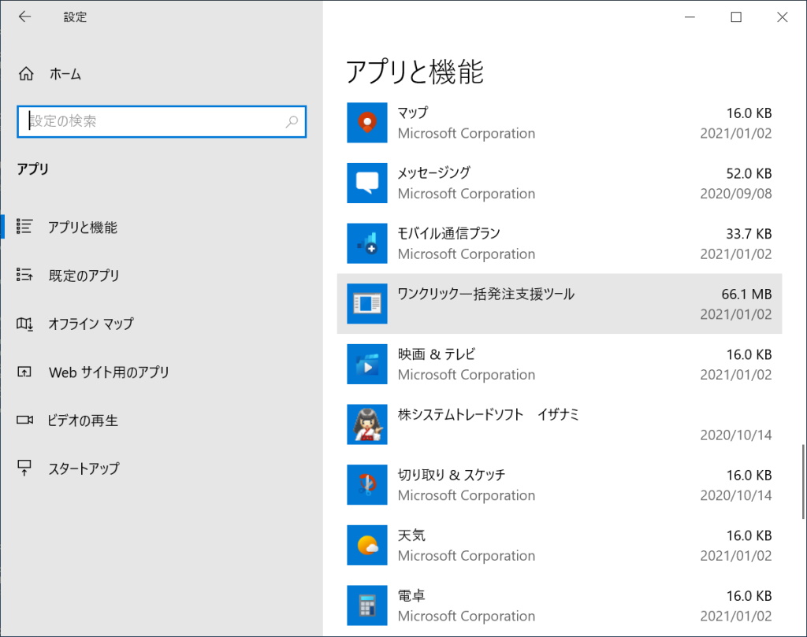The image size is (807, 637).
Task: Select the ワンクリック一括発注支援ツール app name
Action: (485, 294)
